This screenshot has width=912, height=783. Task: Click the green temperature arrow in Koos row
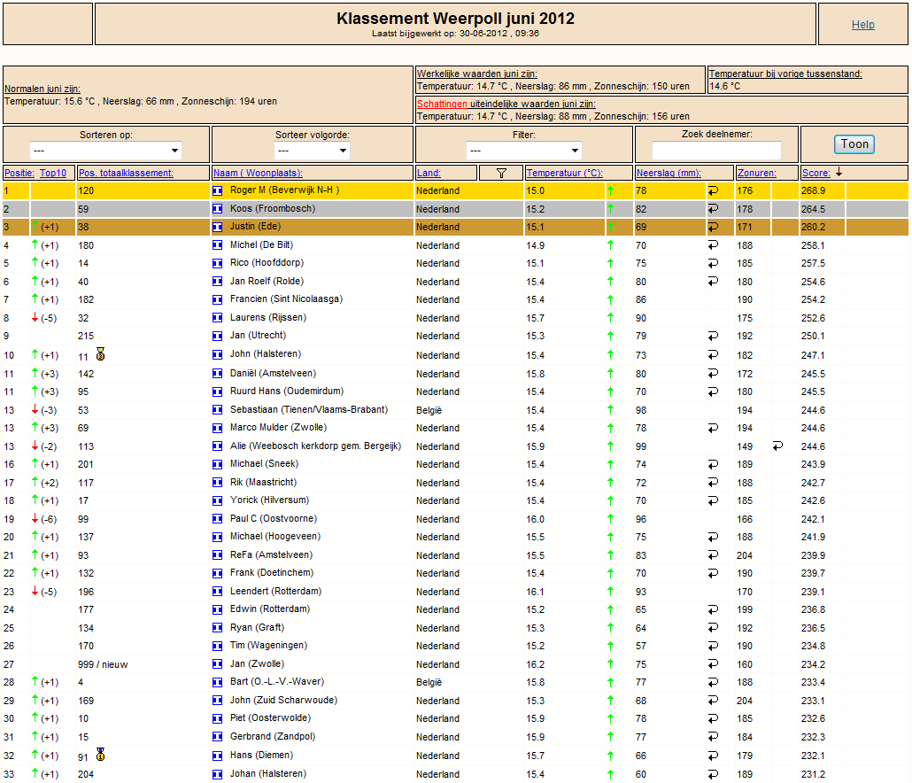pos(610,208)
